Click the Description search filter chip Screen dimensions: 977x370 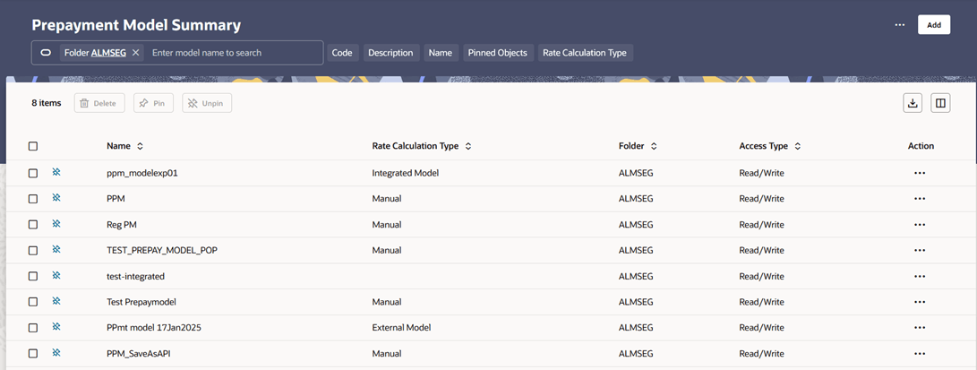tap(390, 53)
